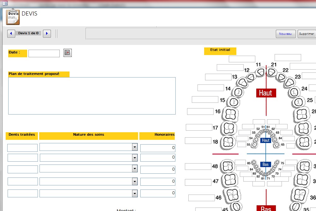Click the window icon in title bar
316x211 pixels.
click(x=5, y=3)
